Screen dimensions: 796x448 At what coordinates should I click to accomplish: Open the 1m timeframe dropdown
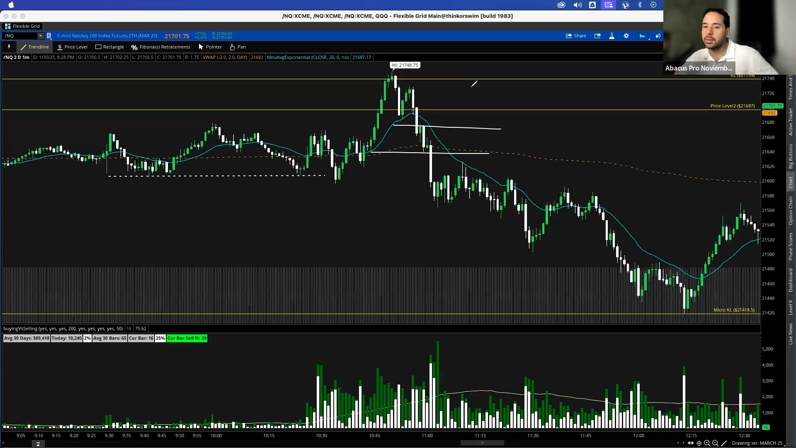tap(642, 36)
